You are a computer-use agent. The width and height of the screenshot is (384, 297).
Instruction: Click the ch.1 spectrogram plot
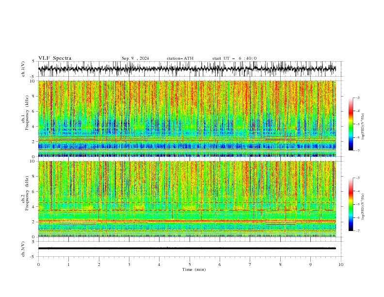coord(187,118)
